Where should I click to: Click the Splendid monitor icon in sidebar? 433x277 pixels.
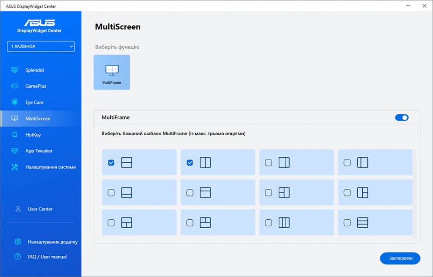click(x=15, y=70)
